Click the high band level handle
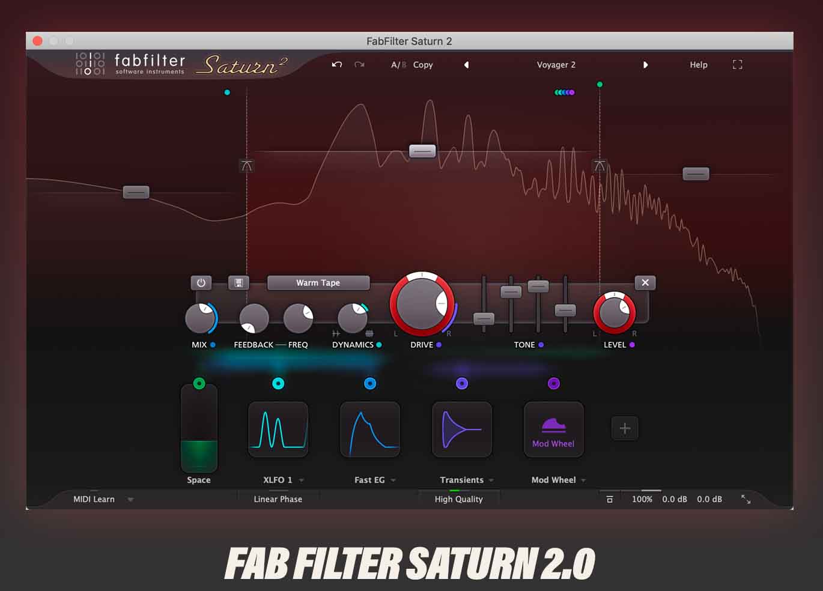 click(x=696, y=174)
